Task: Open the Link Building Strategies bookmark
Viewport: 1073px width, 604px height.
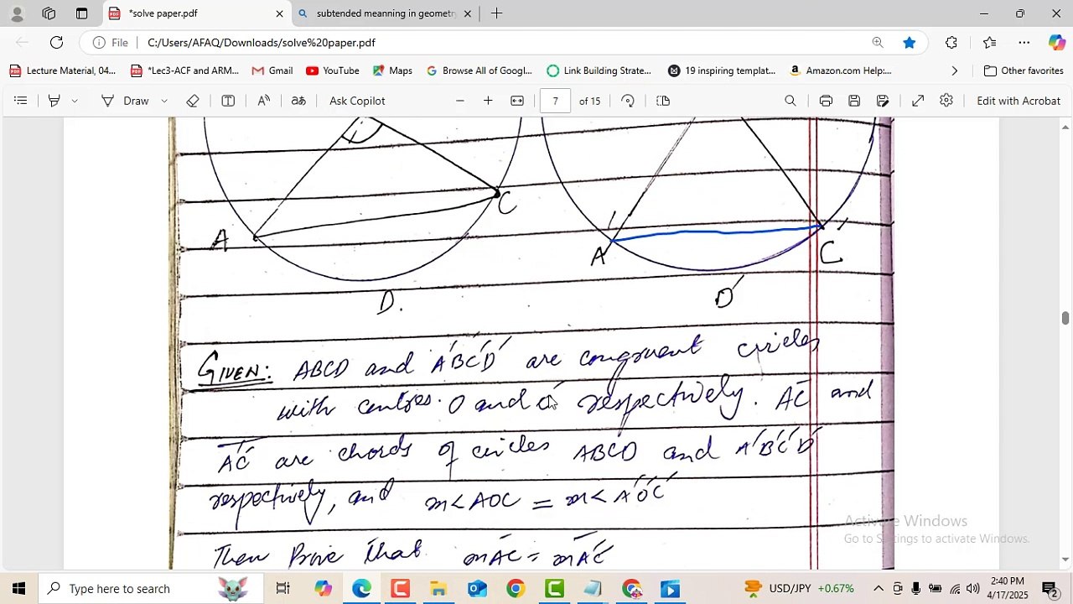Action: (599, 70)
